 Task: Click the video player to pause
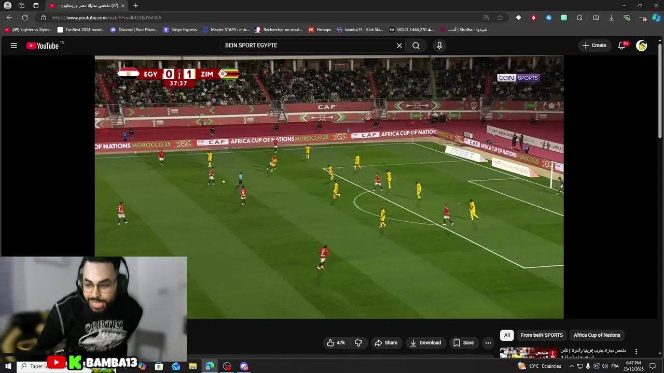(329, 187)
